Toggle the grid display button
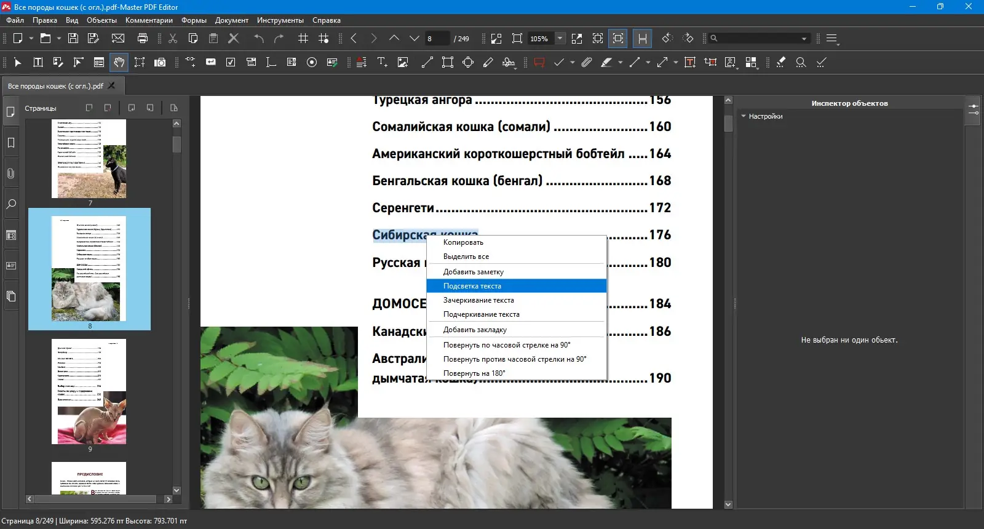 click(x=303, y=38)
